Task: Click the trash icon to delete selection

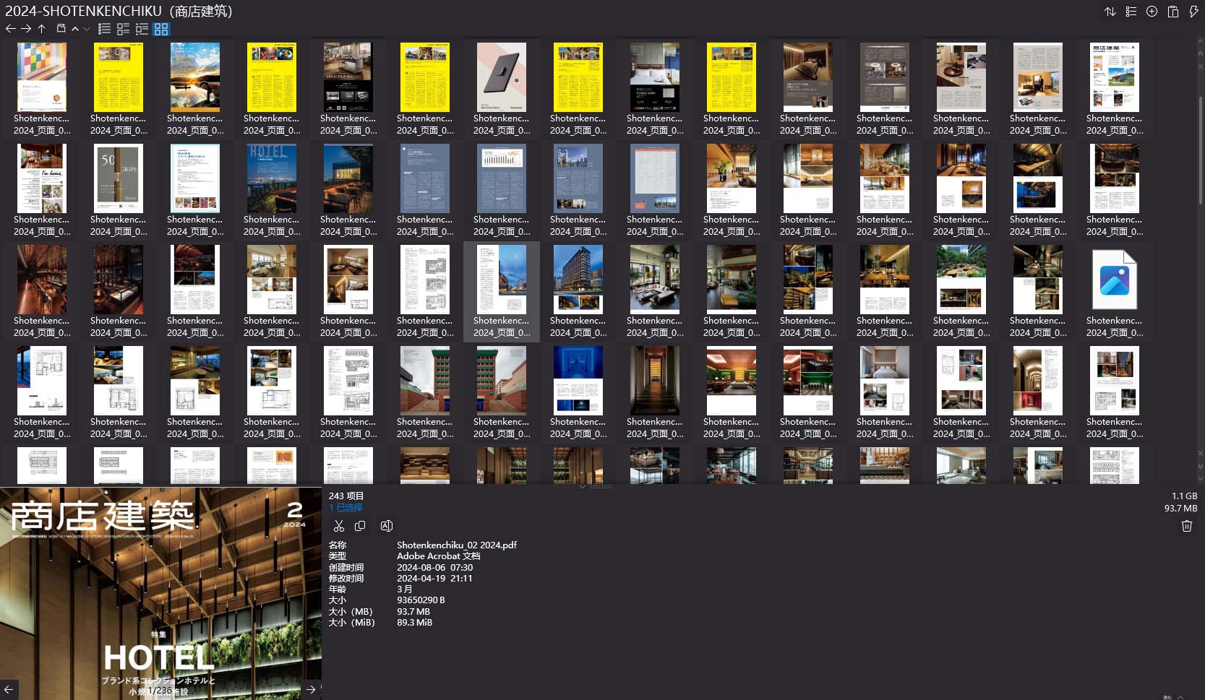Action: pos(1186,526)
